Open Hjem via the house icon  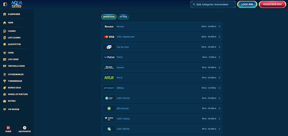click(x=5, y=23)
